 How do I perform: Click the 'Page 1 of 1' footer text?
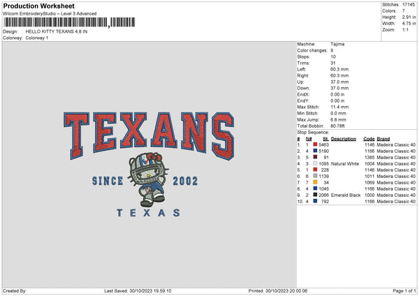(x=404, y=291)
